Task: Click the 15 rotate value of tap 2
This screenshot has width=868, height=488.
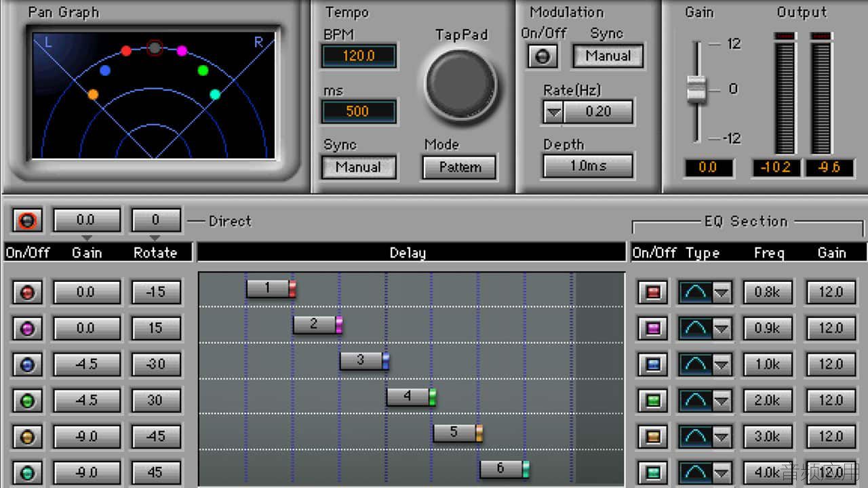Action: 156,329
